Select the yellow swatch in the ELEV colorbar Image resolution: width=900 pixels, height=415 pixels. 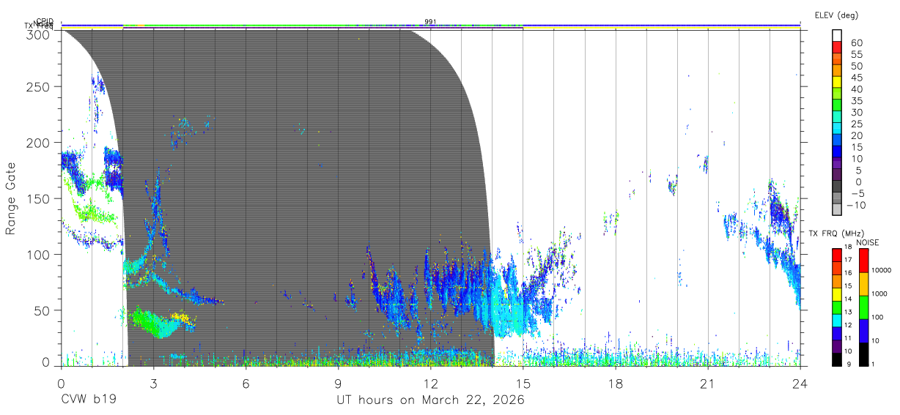(836, 82)
